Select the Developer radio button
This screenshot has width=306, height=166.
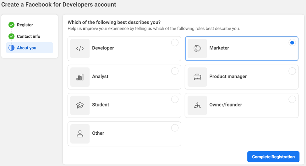[x=175, y=43]
